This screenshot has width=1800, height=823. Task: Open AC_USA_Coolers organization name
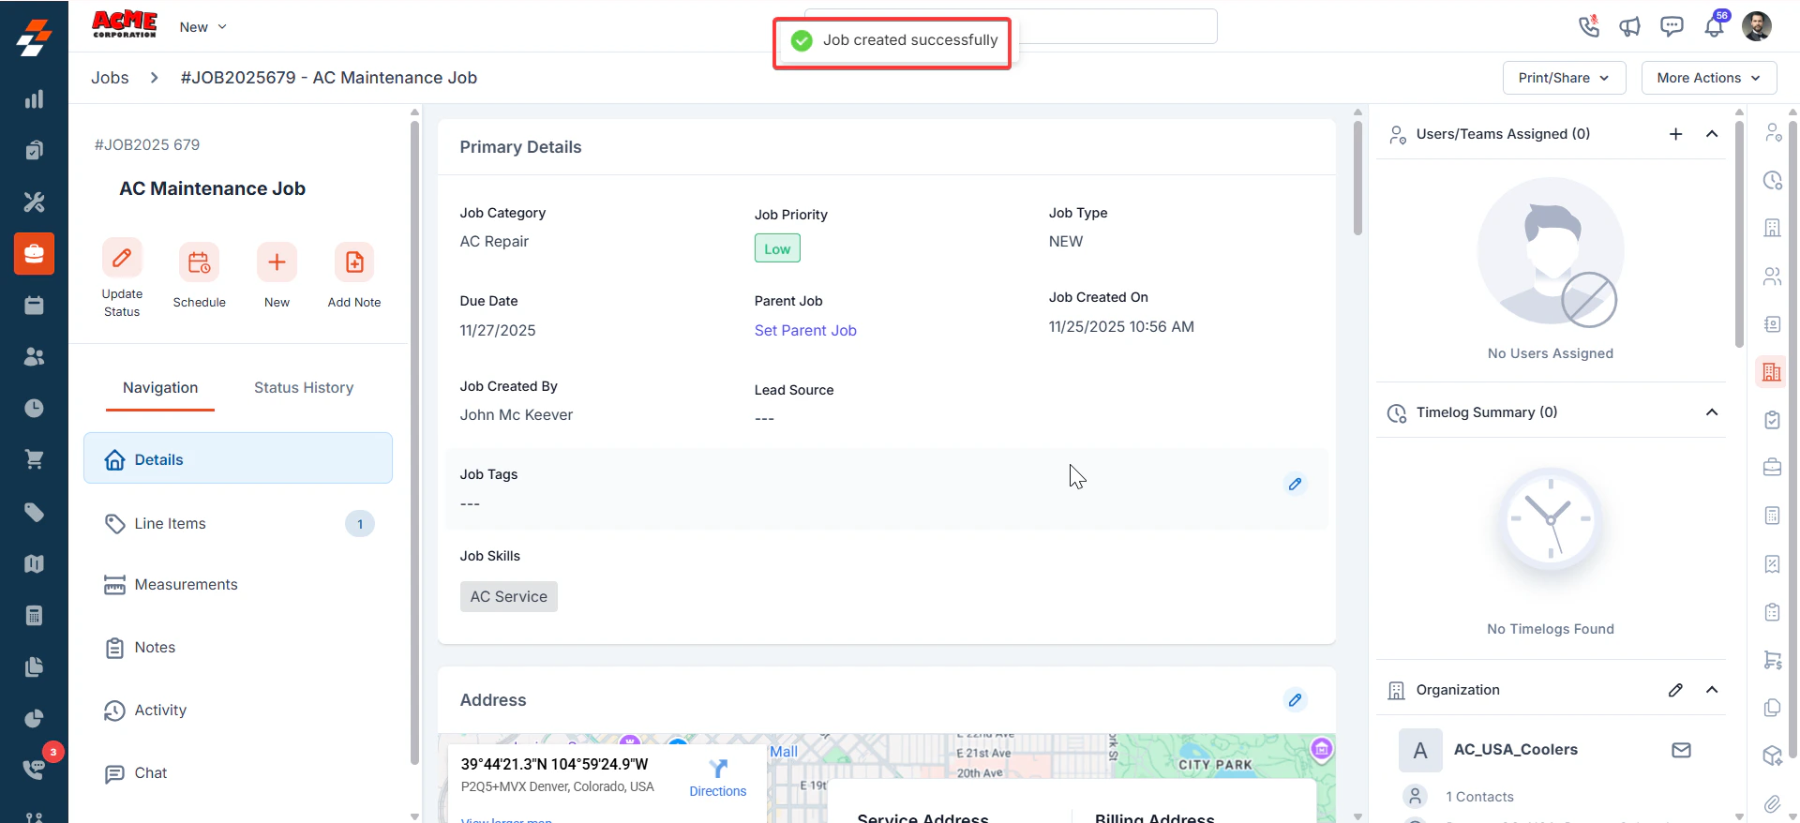click(1515, 750)
